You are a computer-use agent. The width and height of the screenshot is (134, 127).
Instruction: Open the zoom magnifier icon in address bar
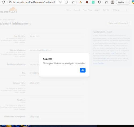(x=61, y=2)
